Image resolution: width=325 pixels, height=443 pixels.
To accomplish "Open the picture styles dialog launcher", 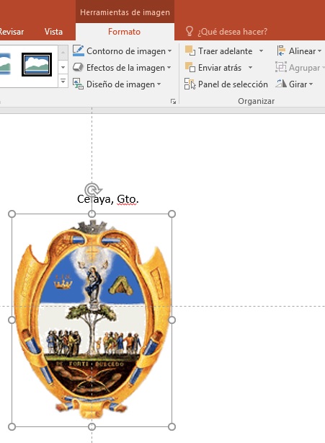I will 173,102.
